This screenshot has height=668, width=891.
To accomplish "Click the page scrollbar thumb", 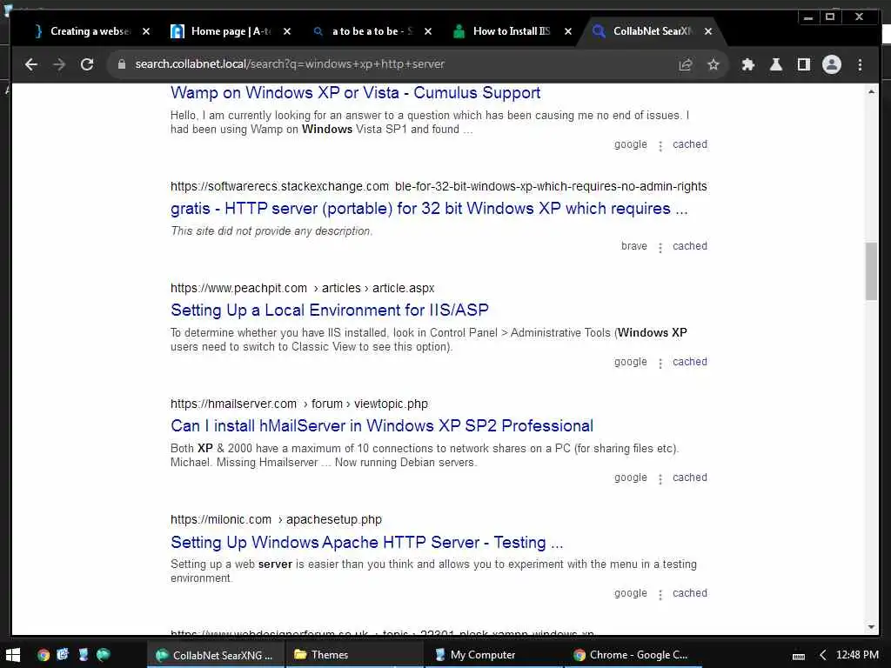I will click(871, 271).
